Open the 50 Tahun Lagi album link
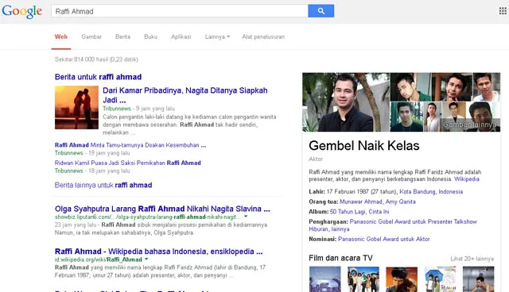Viewport: 509px width, 292px height. 348,212
